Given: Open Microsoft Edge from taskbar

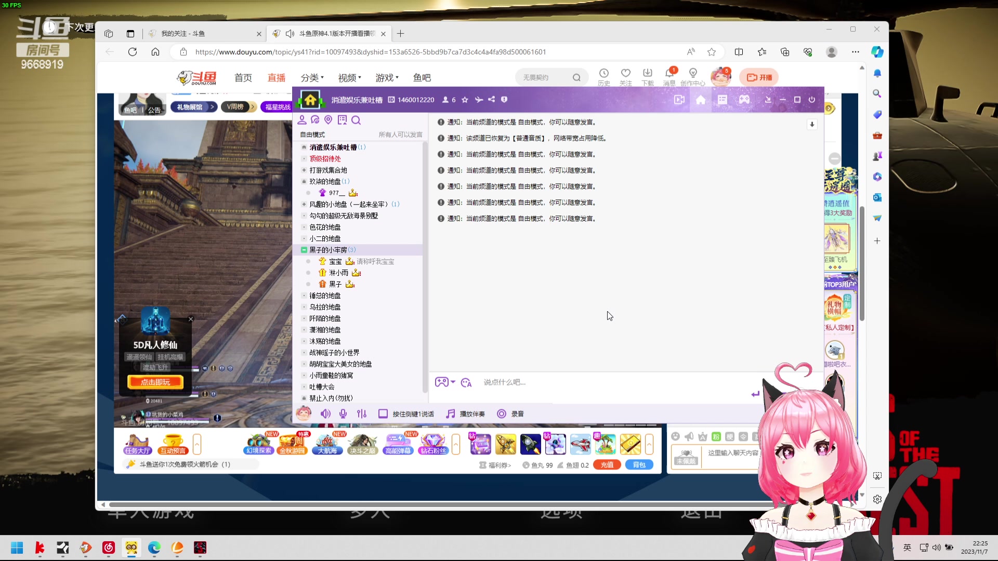Looking at the screenshot, I should (x=154, y=548).
